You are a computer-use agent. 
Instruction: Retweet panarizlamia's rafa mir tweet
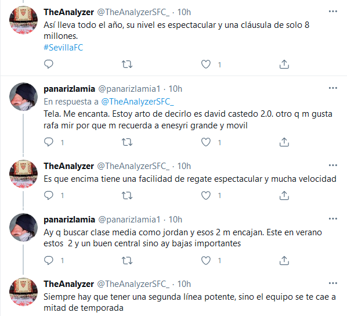click(x=127, y=142)
